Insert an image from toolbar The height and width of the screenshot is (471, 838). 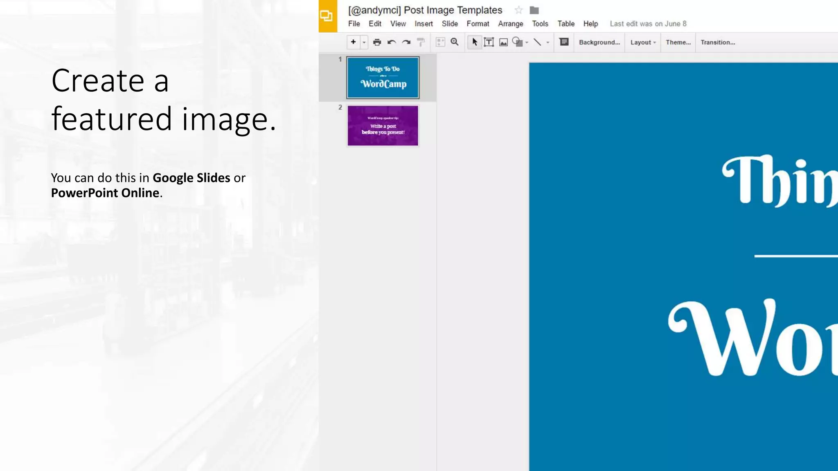pyautogui.click(x=503, y=42)
